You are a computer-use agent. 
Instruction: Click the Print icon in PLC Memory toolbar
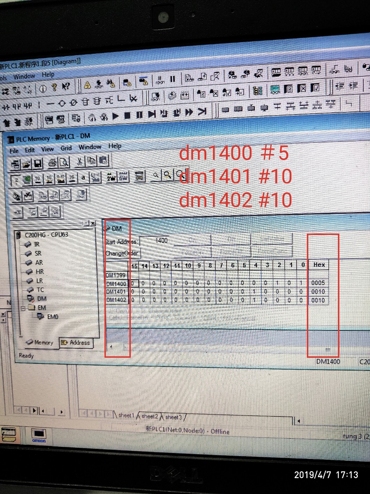(x=52, y=162)
